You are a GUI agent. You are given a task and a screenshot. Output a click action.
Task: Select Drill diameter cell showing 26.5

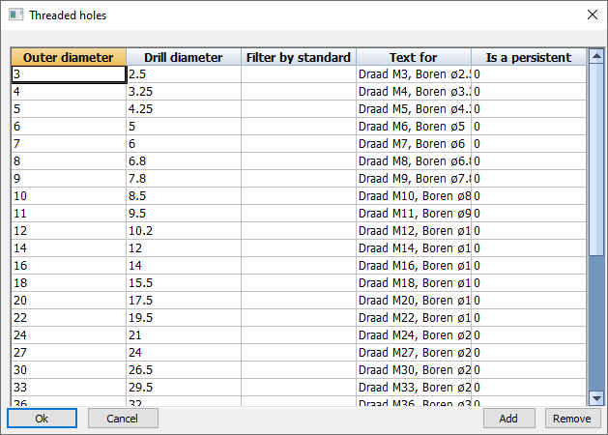pos(183,369)
